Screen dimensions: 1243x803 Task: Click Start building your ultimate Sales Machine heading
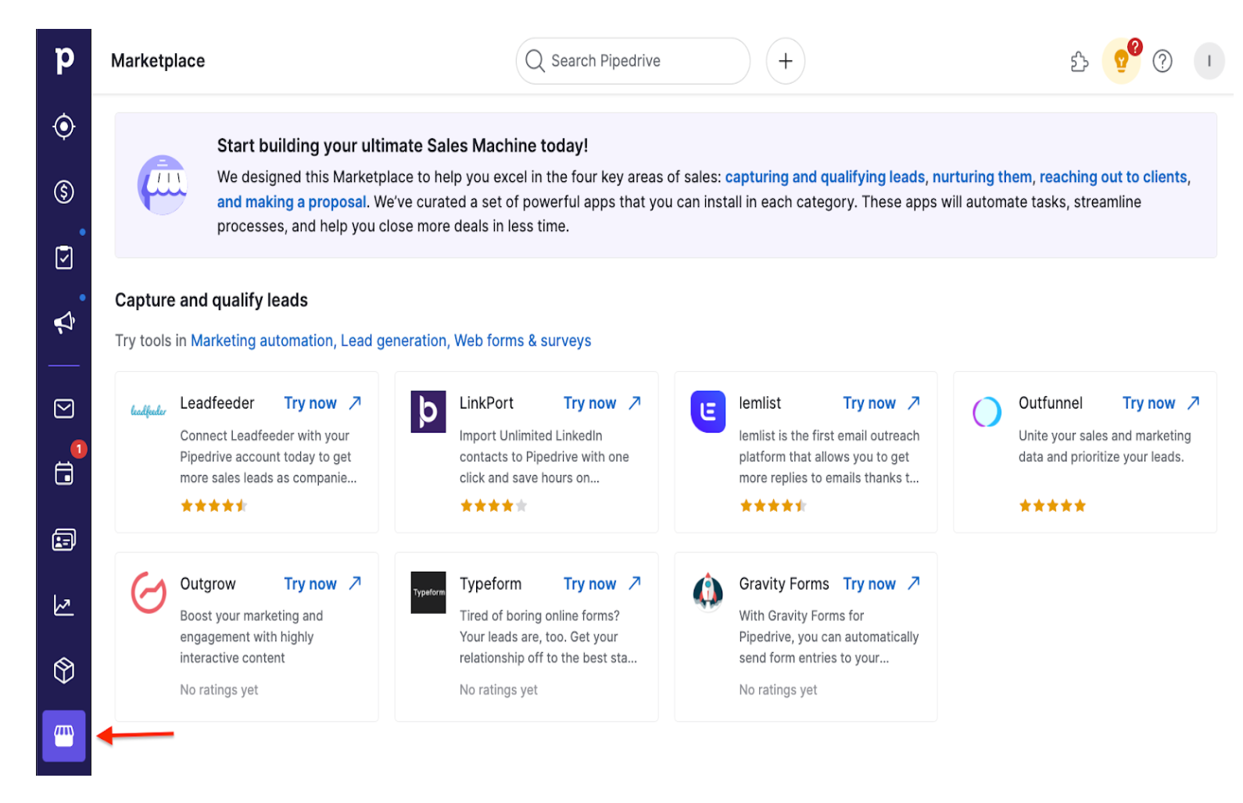[403, 146]
